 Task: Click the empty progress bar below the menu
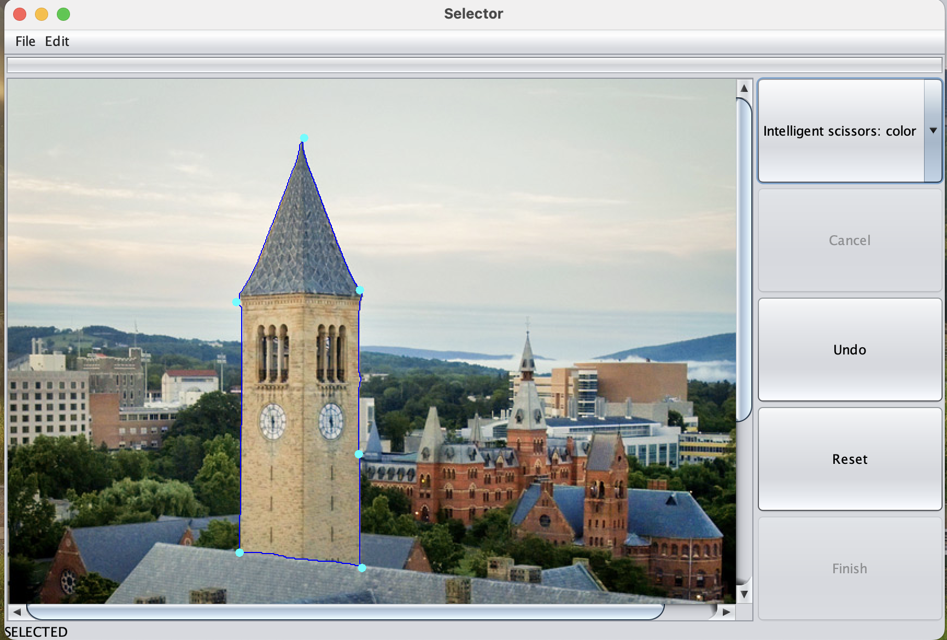point(473,65)
